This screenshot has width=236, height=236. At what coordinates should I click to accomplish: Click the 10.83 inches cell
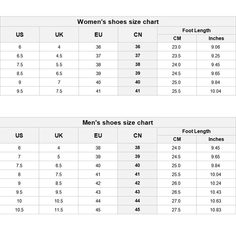(x=216, y=210)
